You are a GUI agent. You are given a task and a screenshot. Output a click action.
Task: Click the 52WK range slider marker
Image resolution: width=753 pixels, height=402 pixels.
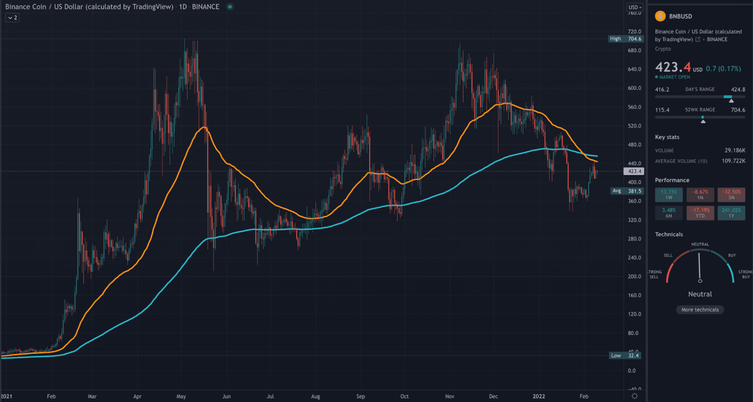[x=703, y=121]
